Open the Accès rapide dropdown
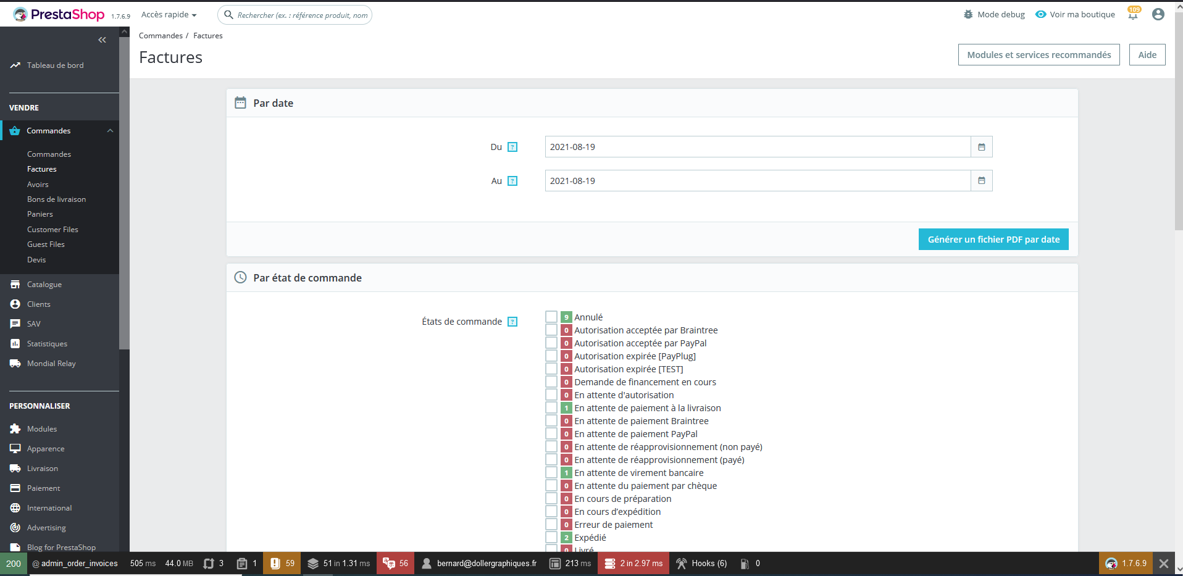1183x576 pixels. point(169,15)
